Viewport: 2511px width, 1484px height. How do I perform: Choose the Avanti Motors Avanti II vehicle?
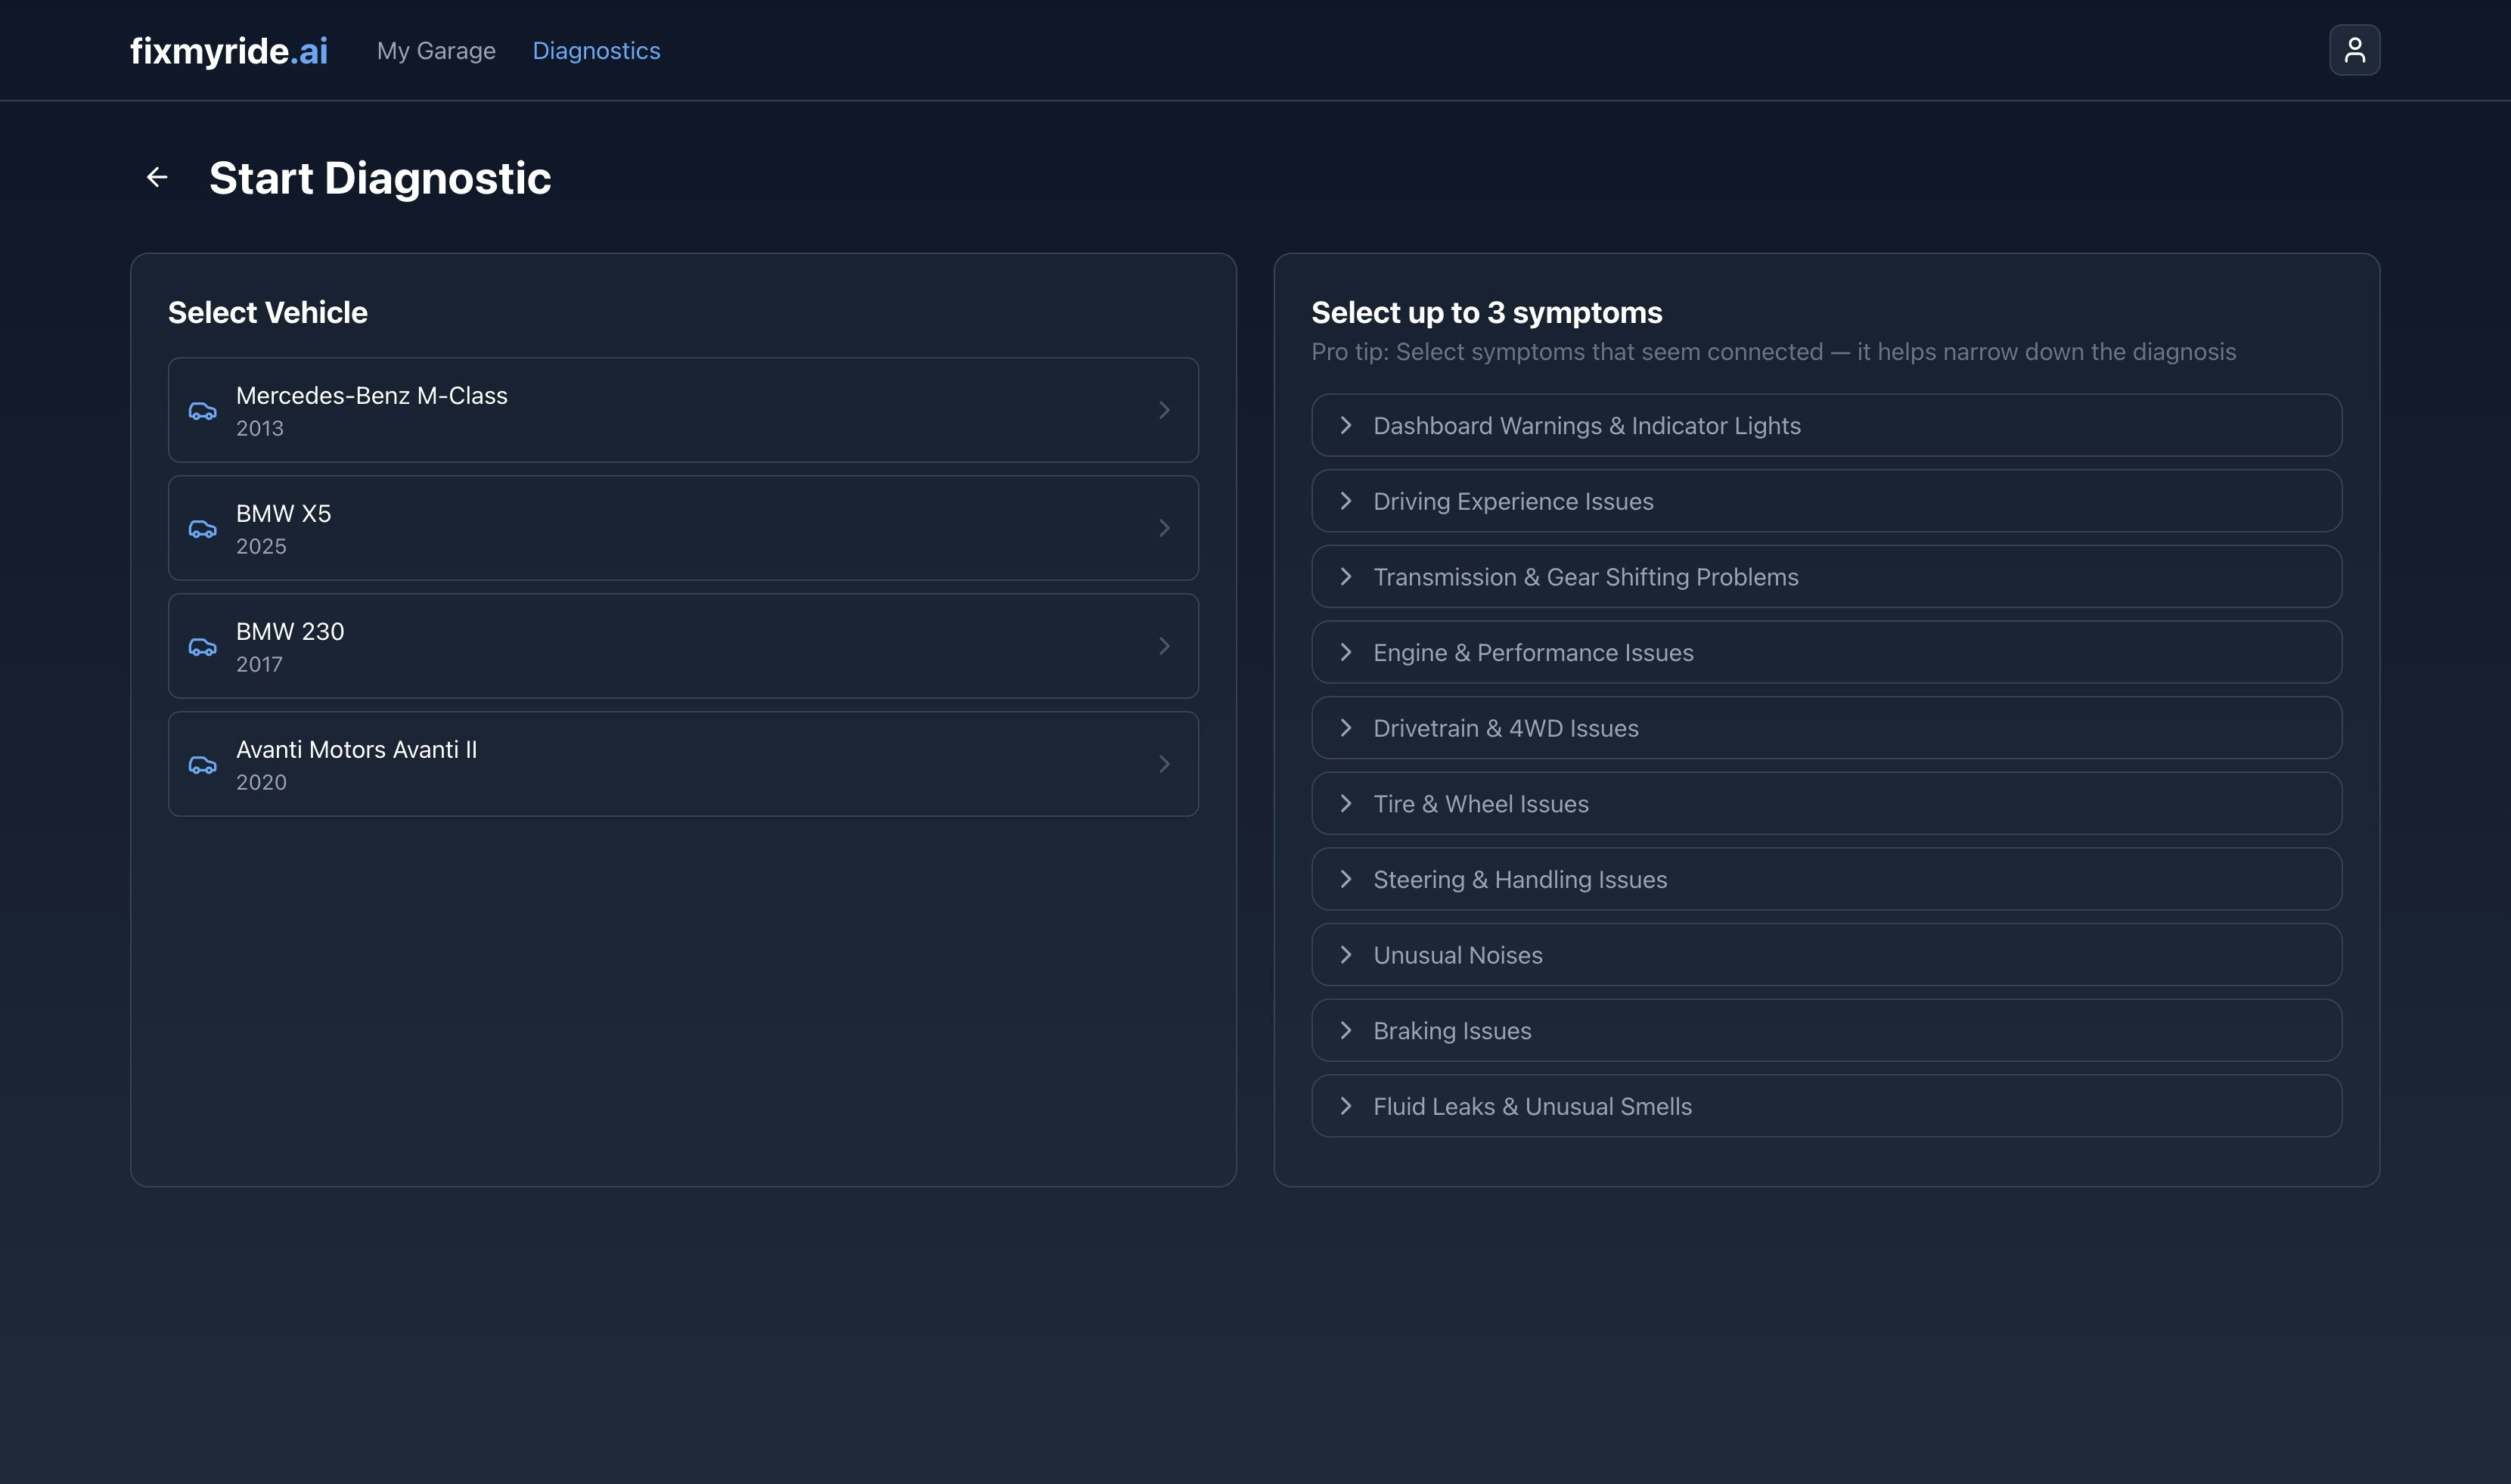683,764
